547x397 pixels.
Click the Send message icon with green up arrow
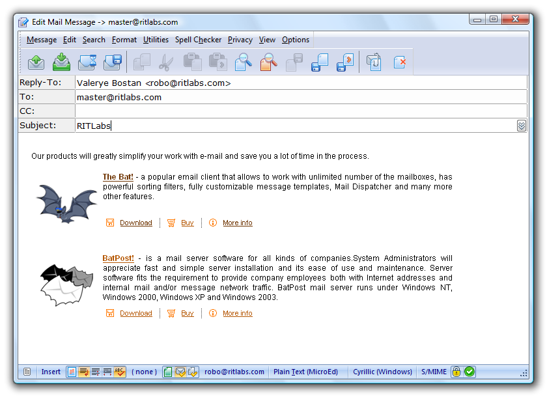pyautogui.click(x=36, y=62)
